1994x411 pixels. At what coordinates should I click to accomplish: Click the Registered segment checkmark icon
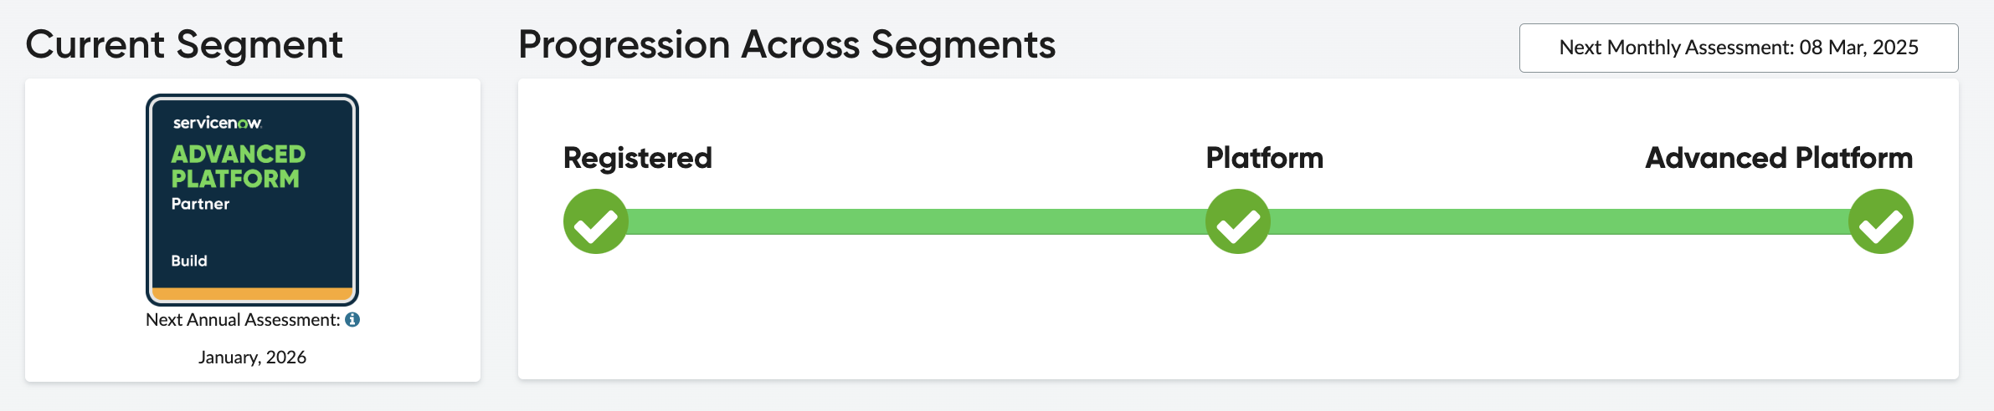595,221
